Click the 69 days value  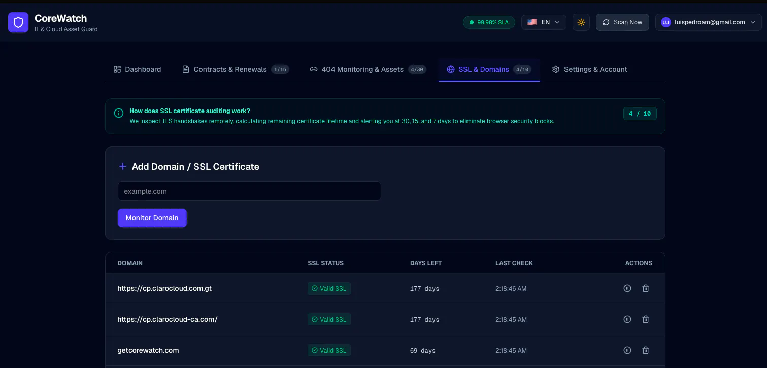click(423, 351)
